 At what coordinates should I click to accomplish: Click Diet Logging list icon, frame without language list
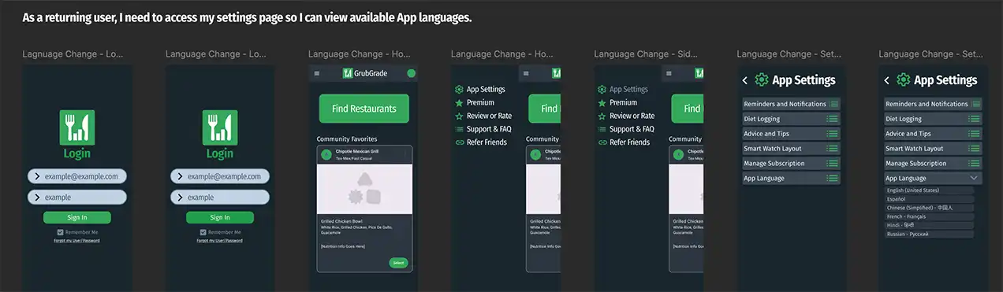833,119
